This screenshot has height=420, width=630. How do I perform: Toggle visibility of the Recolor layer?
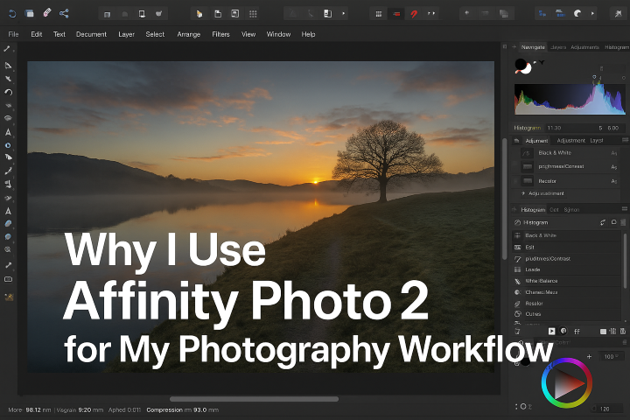pos(515,181)
